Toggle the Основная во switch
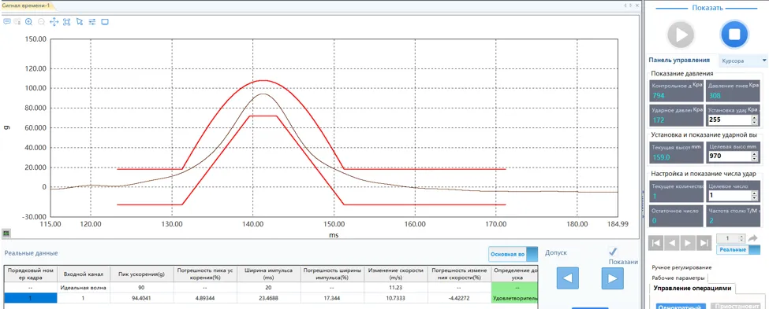 click(x=513, y=254)
